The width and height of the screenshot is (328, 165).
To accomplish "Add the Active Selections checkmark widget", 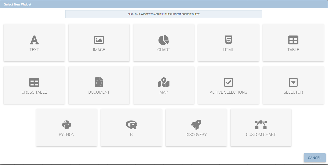I will [x=228, y=82].
